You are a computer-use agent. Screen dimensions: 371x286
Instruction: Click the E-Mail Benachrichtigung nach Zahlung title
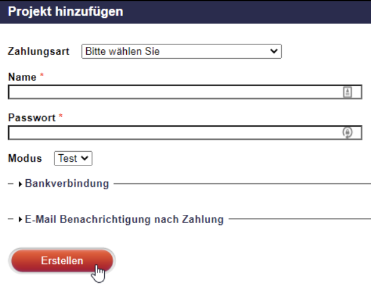tap(124, 219)
